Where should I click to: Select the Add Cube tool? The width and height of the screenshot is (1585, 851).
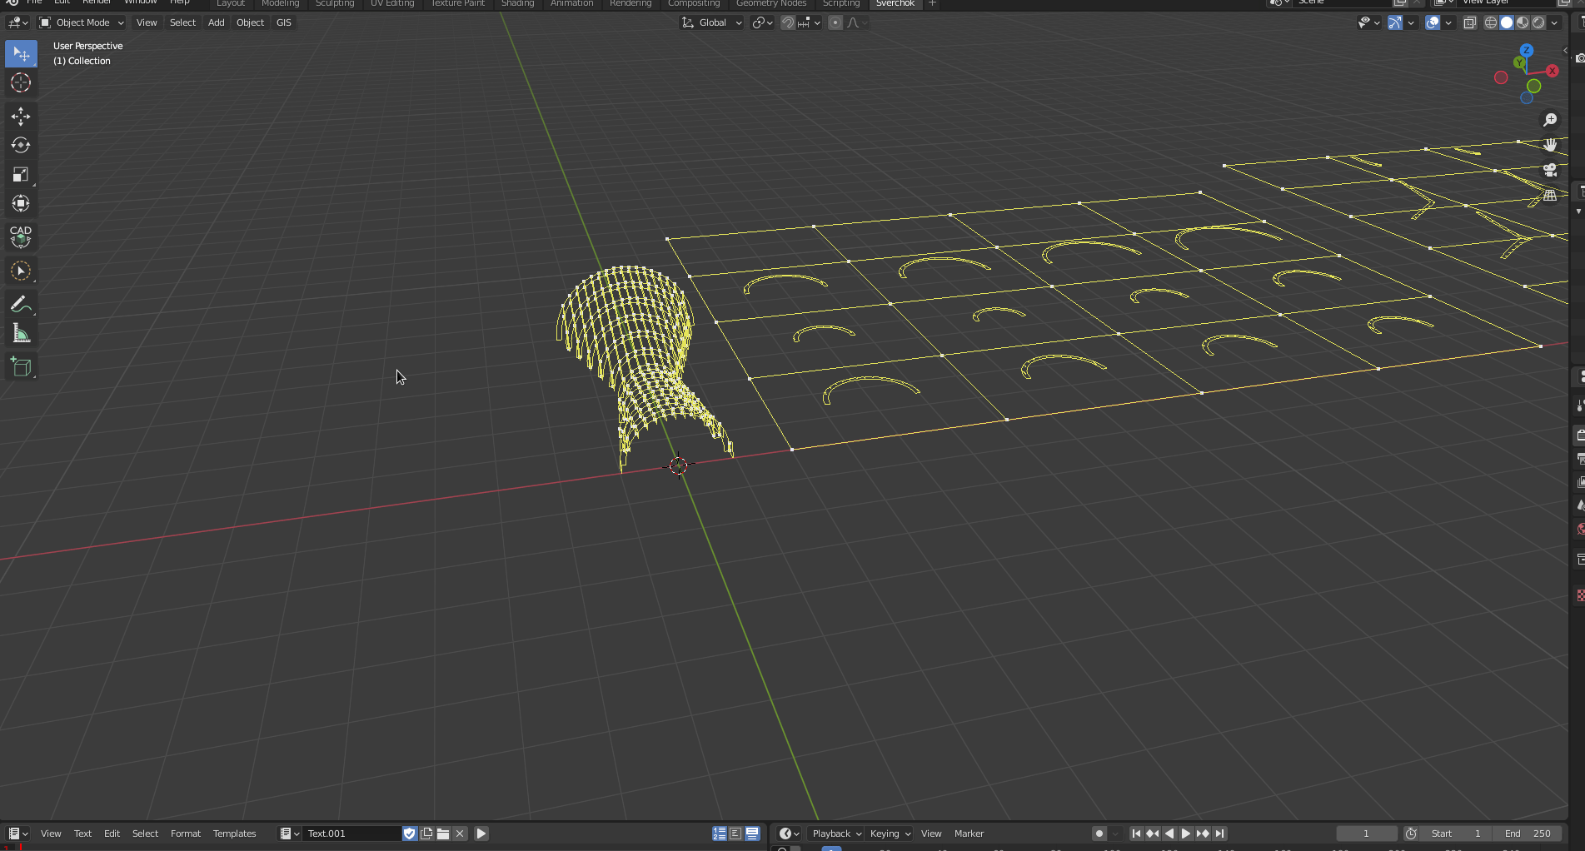21,367
